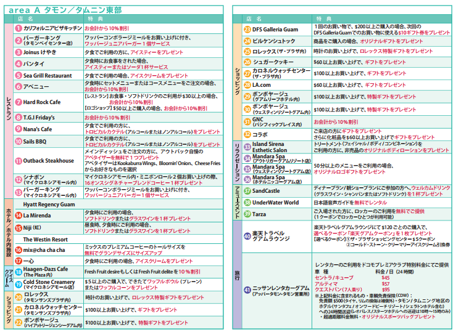The width and height of the screenshot is (456, 332).
Task: Select the ビルケンシュトック store name
Action: click(x=273, y=41)
